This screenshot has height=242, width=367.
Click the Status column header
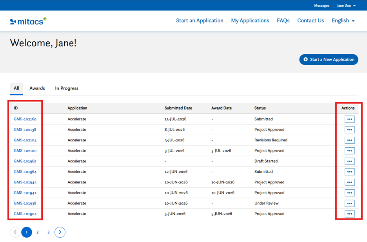pos(260,108)
